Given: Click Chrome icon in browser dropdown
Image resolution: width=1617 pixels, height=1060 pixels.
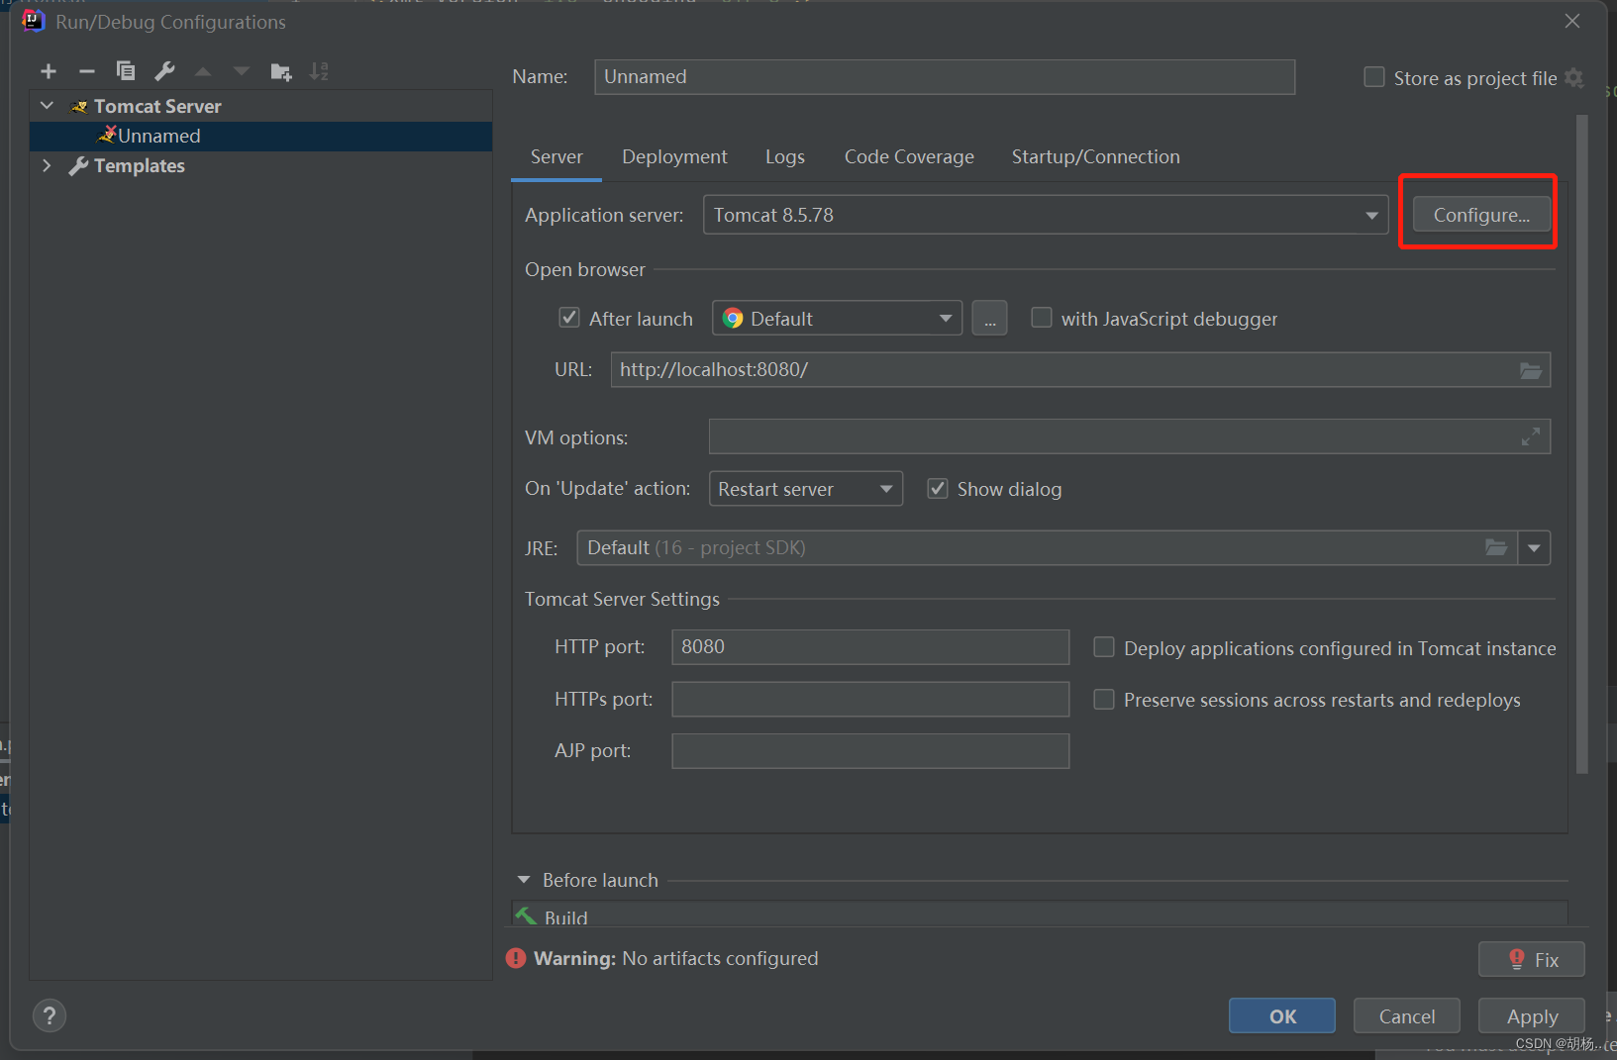Looking at the screenshot, I should 733,318.
